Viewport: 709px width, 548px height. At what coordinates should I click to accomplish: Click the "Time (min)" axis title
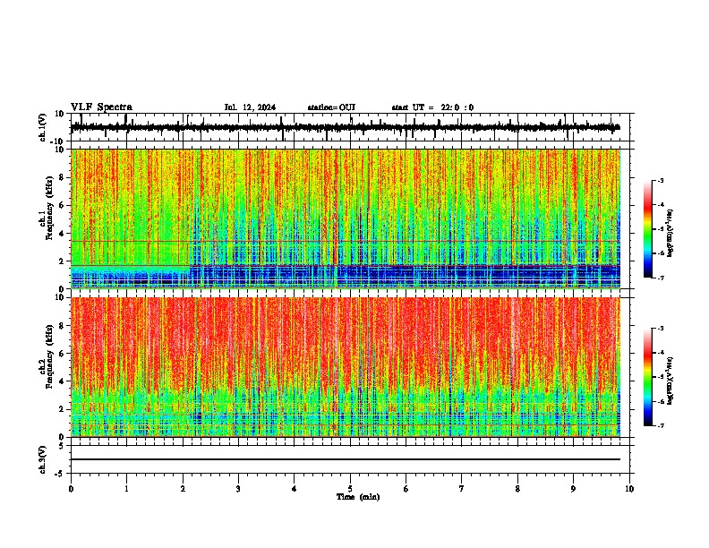pyautogui.click(x=358, y=497)
